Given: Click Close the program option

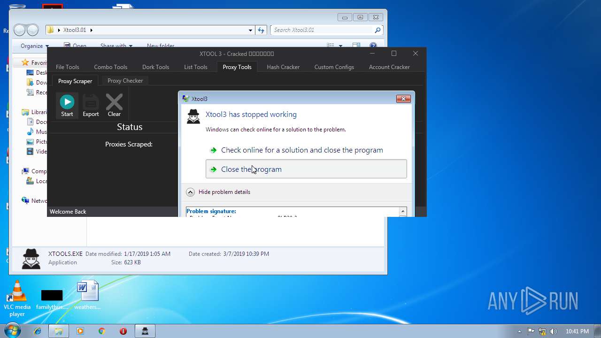Looking at the screenshot, I should coord(306,169).
